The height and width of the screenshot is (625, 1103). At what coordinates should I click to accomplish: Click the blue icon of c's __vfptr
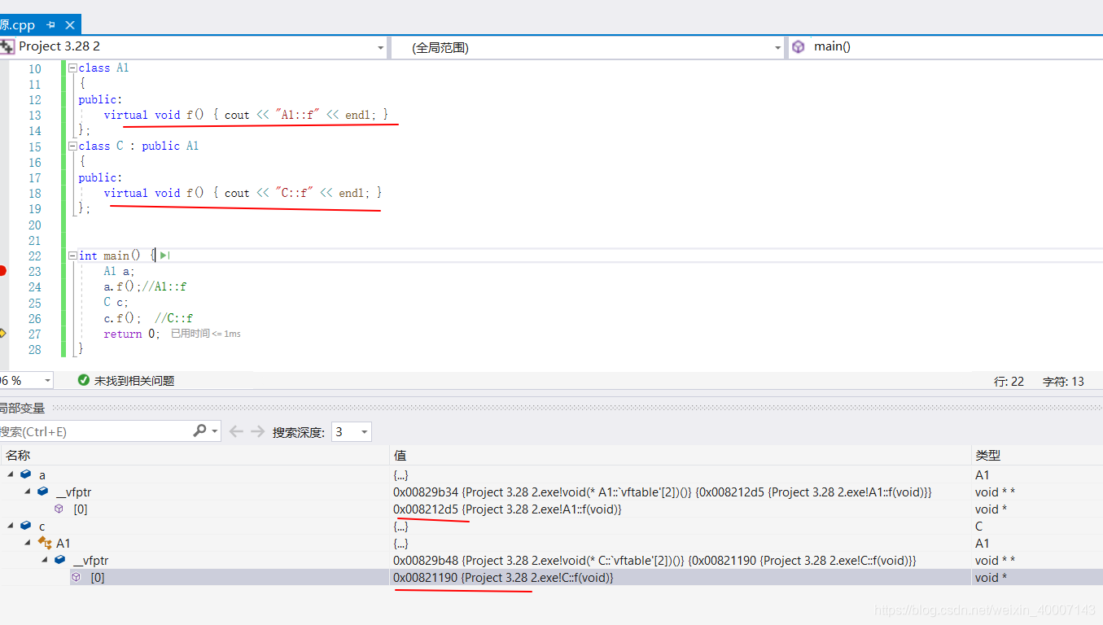point(59,560)
